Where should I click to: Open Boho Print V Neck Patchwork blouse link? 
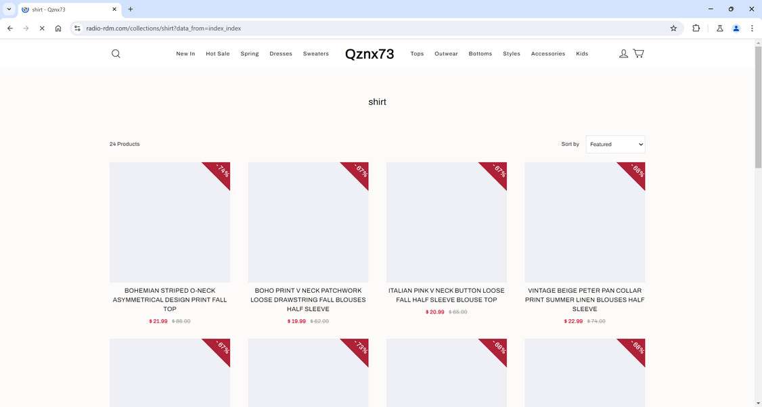coord(308,300)
